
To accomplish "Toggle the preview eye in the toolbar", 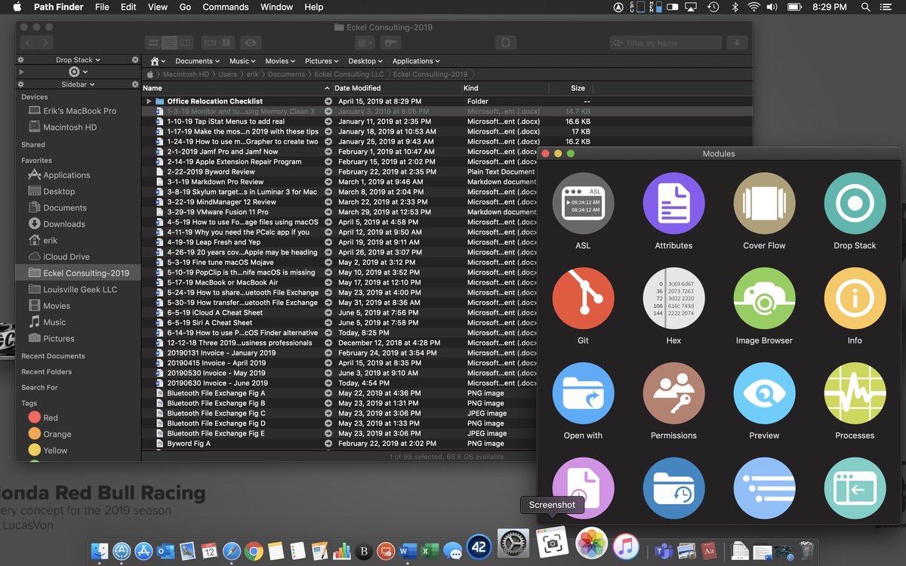I will (x=251, y=43).
